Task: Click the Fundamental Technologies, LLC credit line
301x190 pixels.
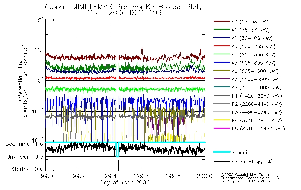Action: click(250, 178)
